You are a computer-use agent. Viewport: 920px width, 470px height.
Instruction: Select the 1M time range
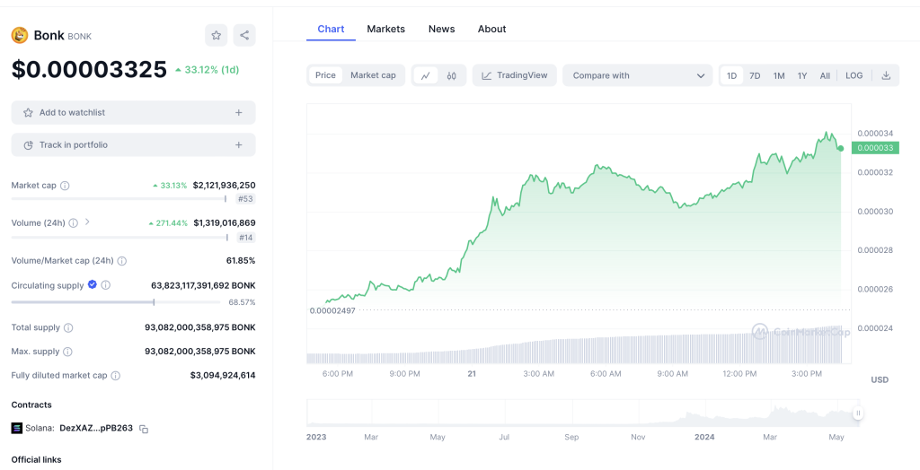779,75
